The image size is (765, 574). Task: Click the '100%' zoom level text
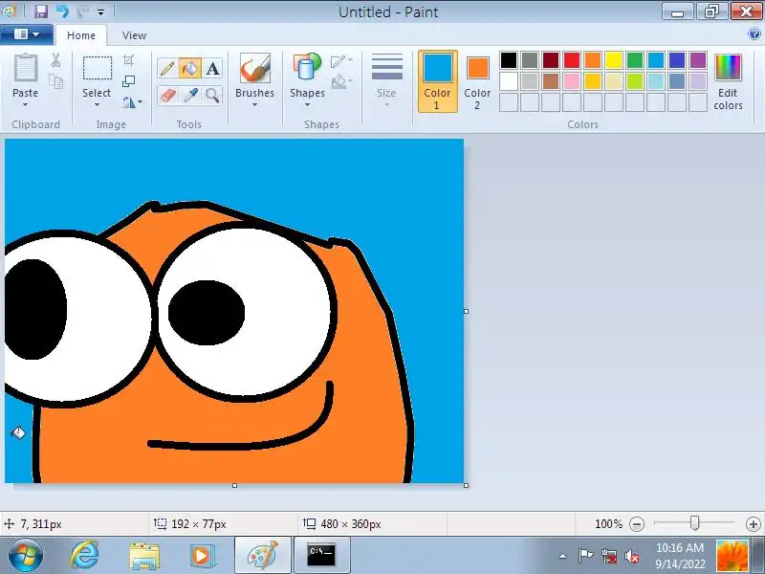coord(608,524)
